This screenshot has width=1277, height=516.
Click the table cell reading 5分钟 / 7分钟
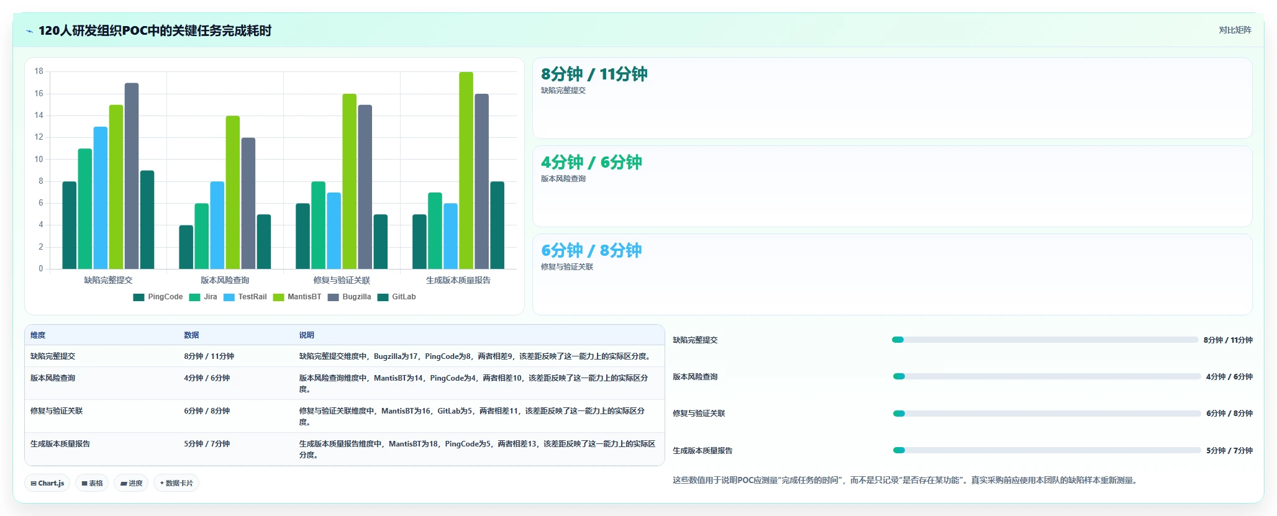click(x=207, y=444)
